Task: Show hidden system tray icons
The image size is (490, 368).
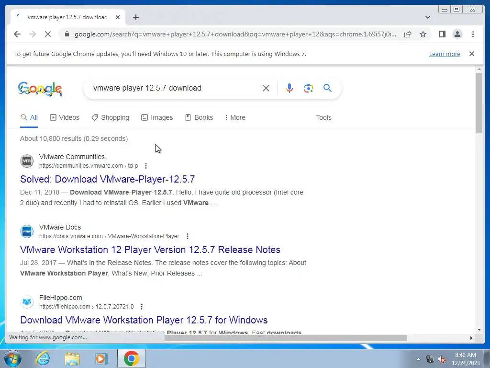Action: coord(418,359)
